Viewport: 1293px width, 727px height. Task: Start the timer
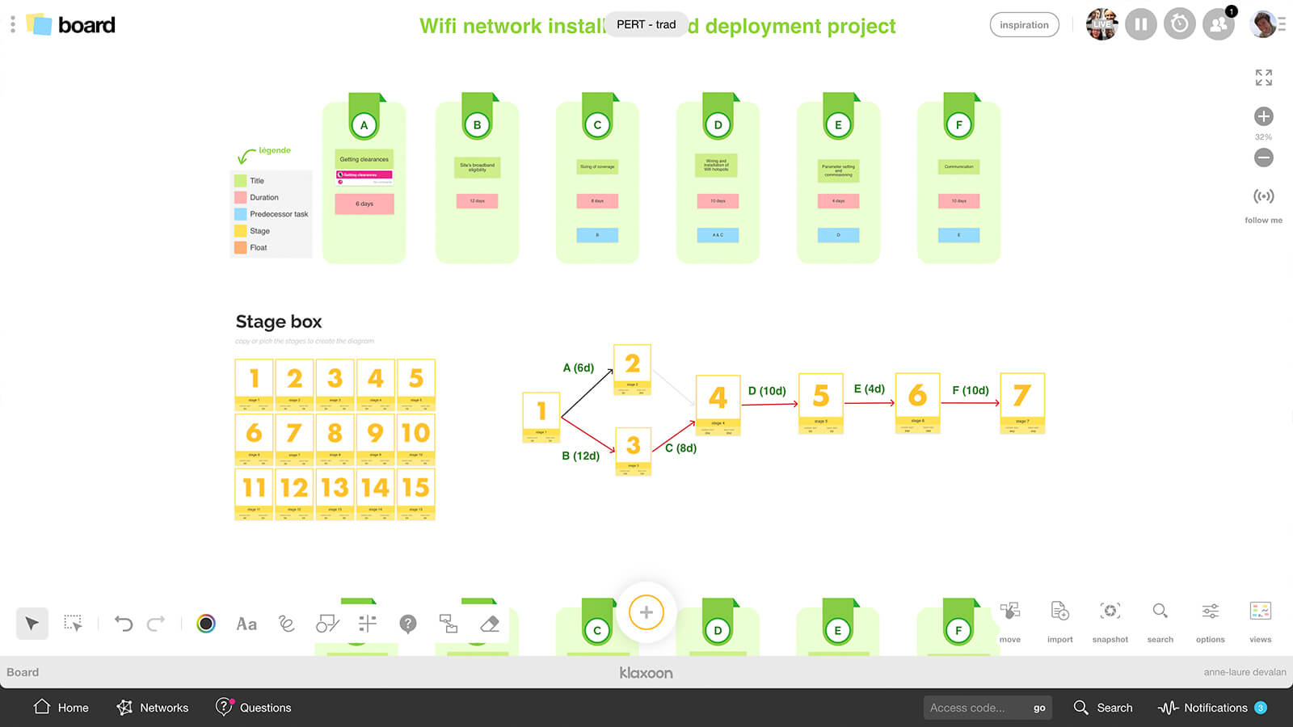click(1179, 24)
